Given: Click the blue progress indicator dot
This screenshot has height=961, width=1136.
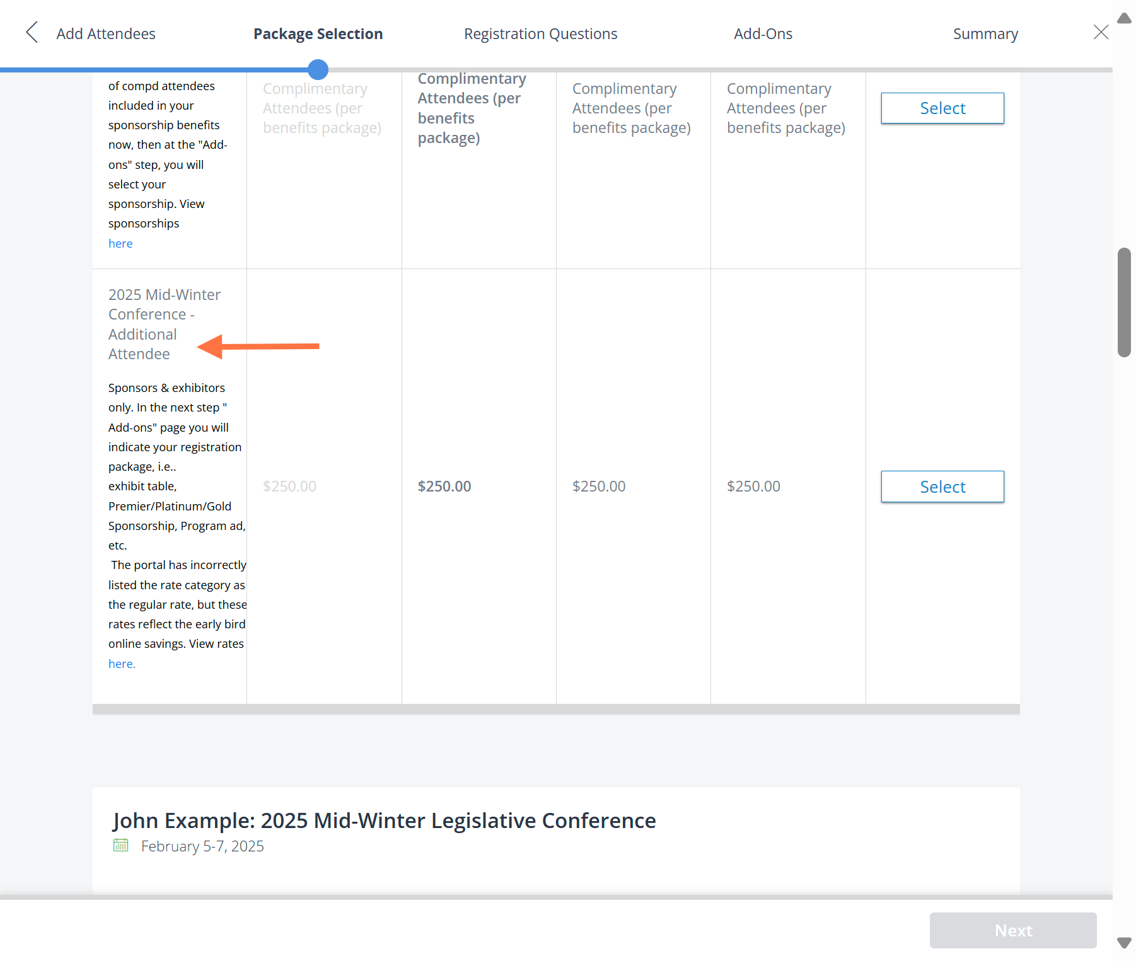Looking at the screenshot, I should tap(318, 69).
